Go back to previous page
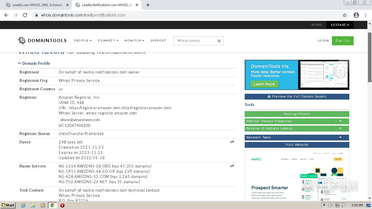The height and width of the screenshot is (209, 372). click(x=6, y=15)
